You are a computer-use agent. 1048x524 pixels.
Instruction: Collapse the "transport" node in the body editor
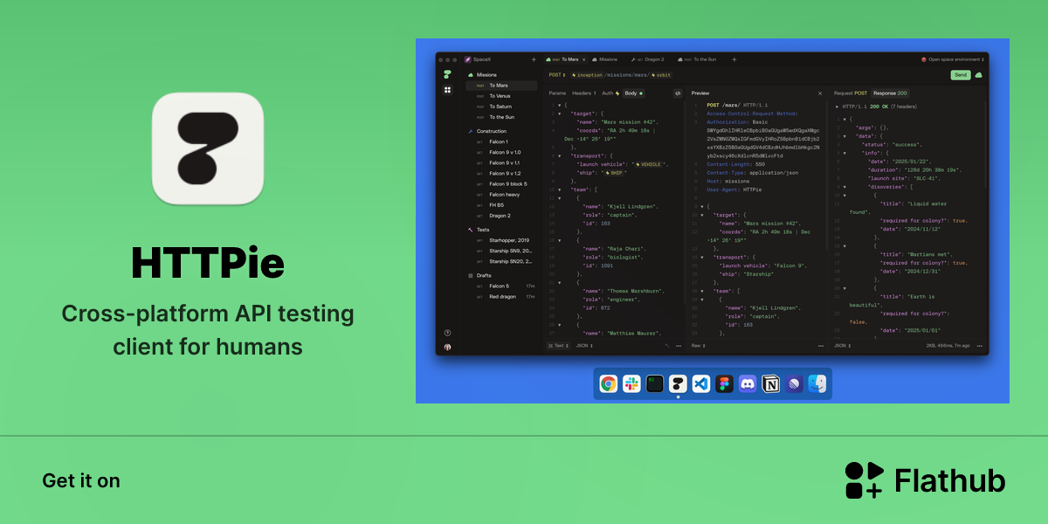pos(559,155)
